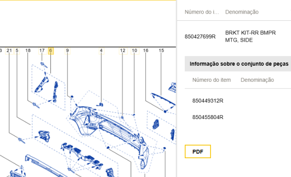Select highlighted callout number 6
The height and width of the screenshot is (177, 291).
pyautogui.click(x=51, y=51)
